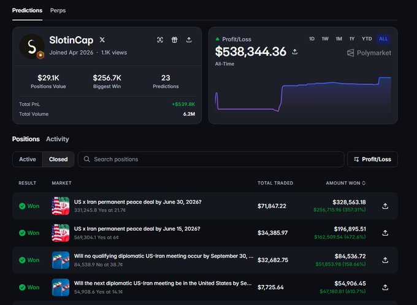This screenshot has height=305, width=417.
Task: Open US x Iran peace deal by June 15 market
Action: 137,229
